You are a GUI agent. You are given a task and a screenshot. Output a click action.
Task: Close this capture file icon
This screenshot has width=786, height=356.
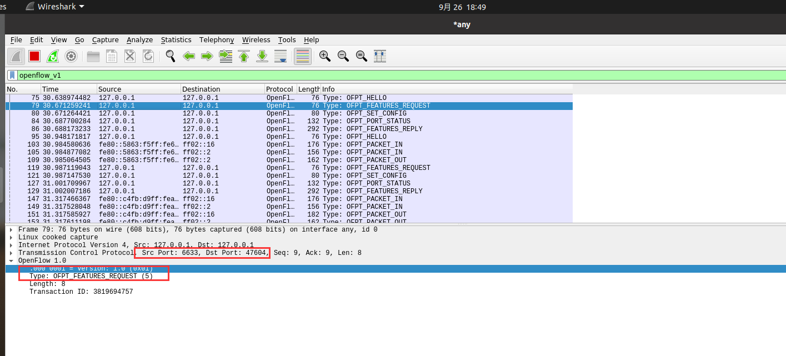tap(130, 56)
